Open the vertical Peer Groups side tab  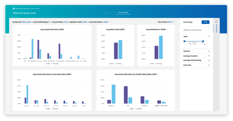[x=217, y=29]
